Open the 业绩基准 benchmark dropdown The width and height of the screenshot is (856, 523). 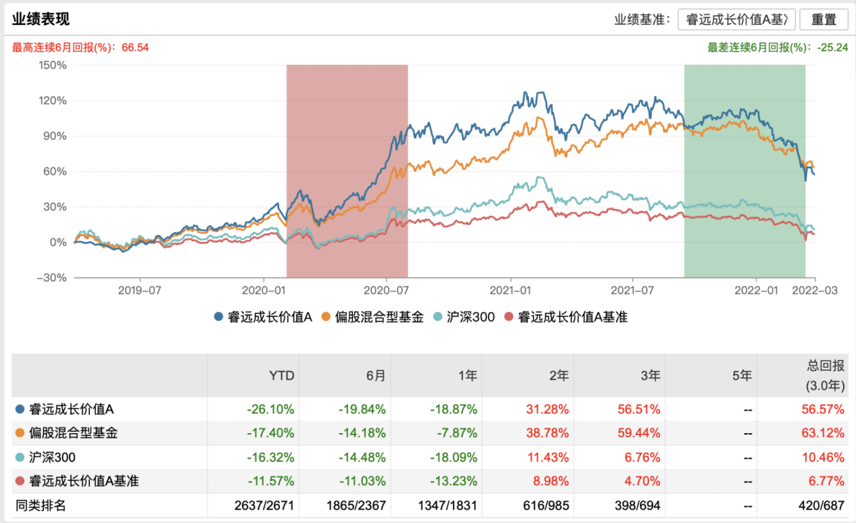point(736,20)
